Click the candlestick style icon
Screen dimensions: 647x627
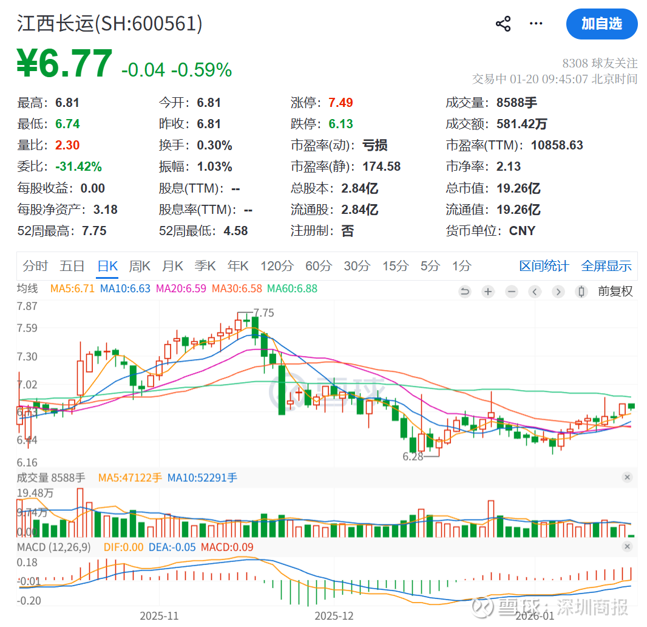581,292
